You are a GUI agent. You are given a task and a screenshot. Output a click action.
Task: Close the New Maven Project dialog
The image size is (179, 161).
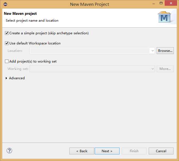171,3
